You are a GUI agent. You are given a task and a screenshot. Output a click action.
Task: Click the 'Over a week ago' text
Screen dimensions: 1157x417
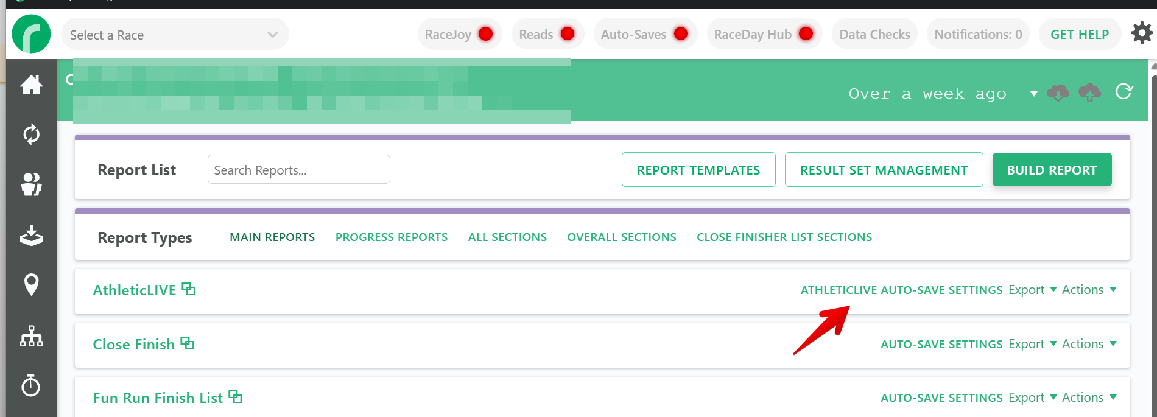[x=927, y=94]
